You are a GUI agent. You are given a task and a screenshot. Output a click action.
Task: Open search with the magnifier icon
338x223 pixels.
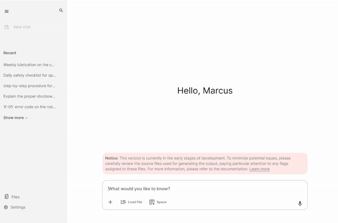point(61,11)
